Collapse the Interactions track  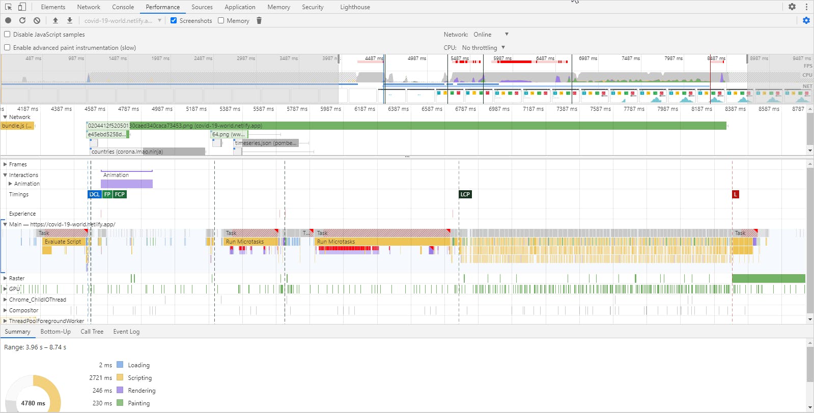[x=5, y=175]
